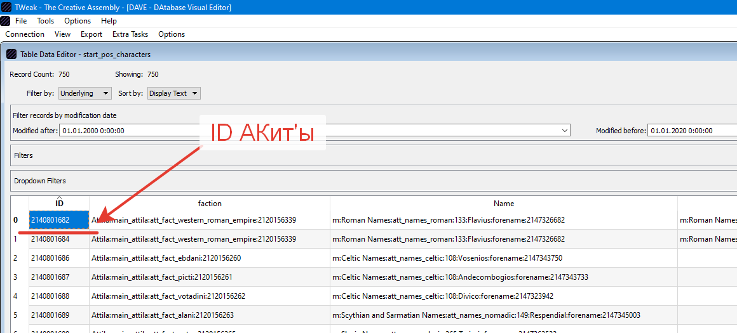Expand the Filters section
Viewport: 737px width, 333px height.
coord(374,155)
